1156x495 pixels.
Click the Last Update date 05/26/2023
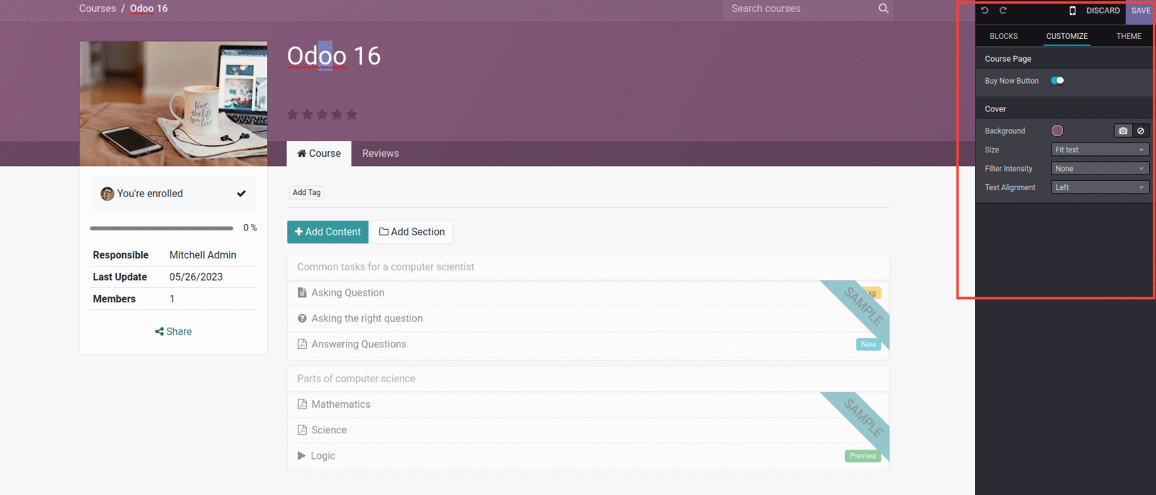[x=196, y=277]
